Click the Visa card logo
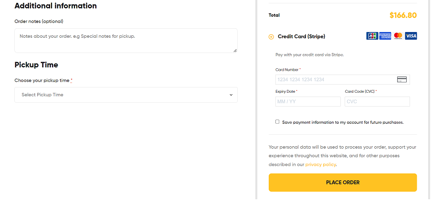The width and height of the screenshot is (432, 205). [x=411, y=36]
